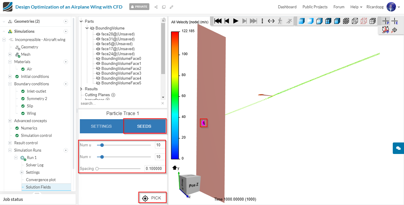The width and height of the screenshot is (404, 205).
Task: Step forward one frame in playback
Action: 245,21
